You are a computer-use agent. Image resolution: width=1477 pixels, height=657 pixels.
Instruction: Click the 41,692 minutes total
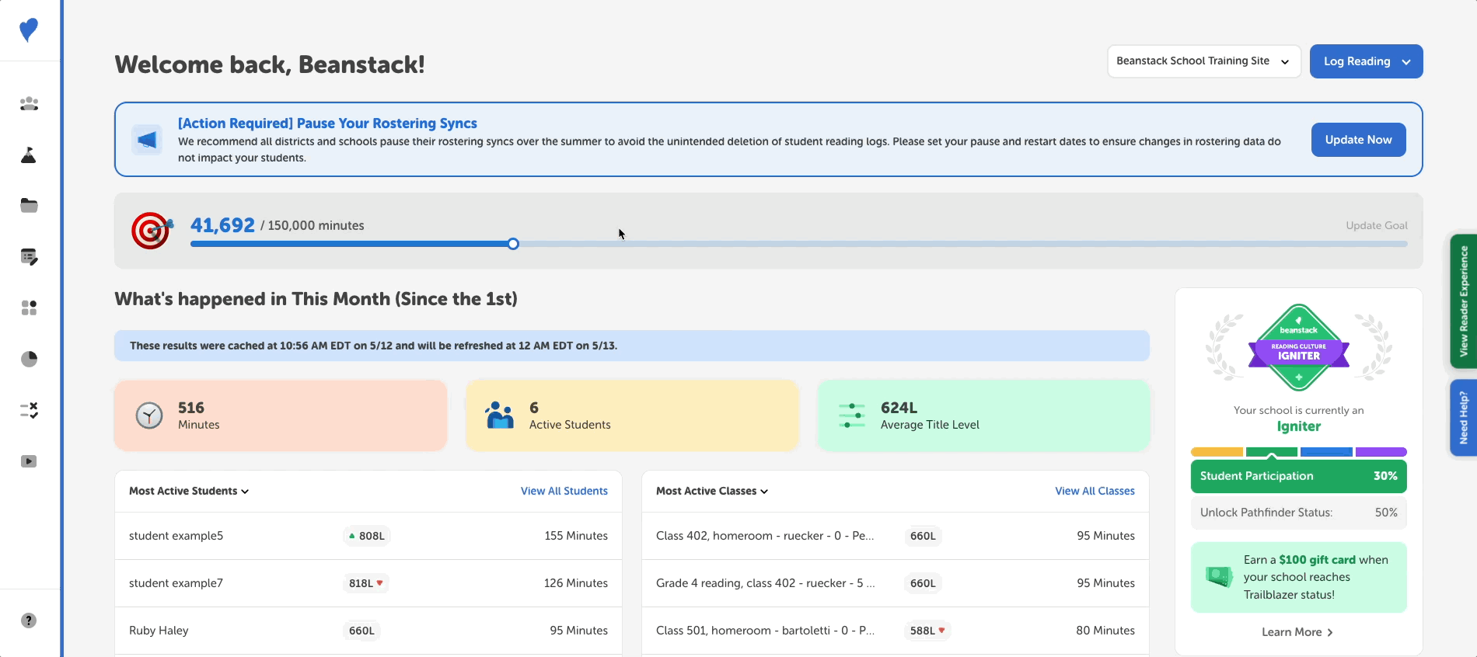tap(222, 225)
